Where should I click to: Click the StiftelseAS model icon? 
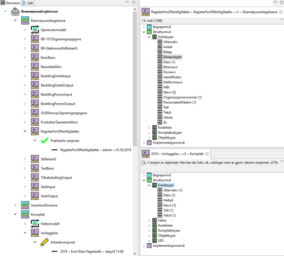pyautogui.click(x=35, y=159)
